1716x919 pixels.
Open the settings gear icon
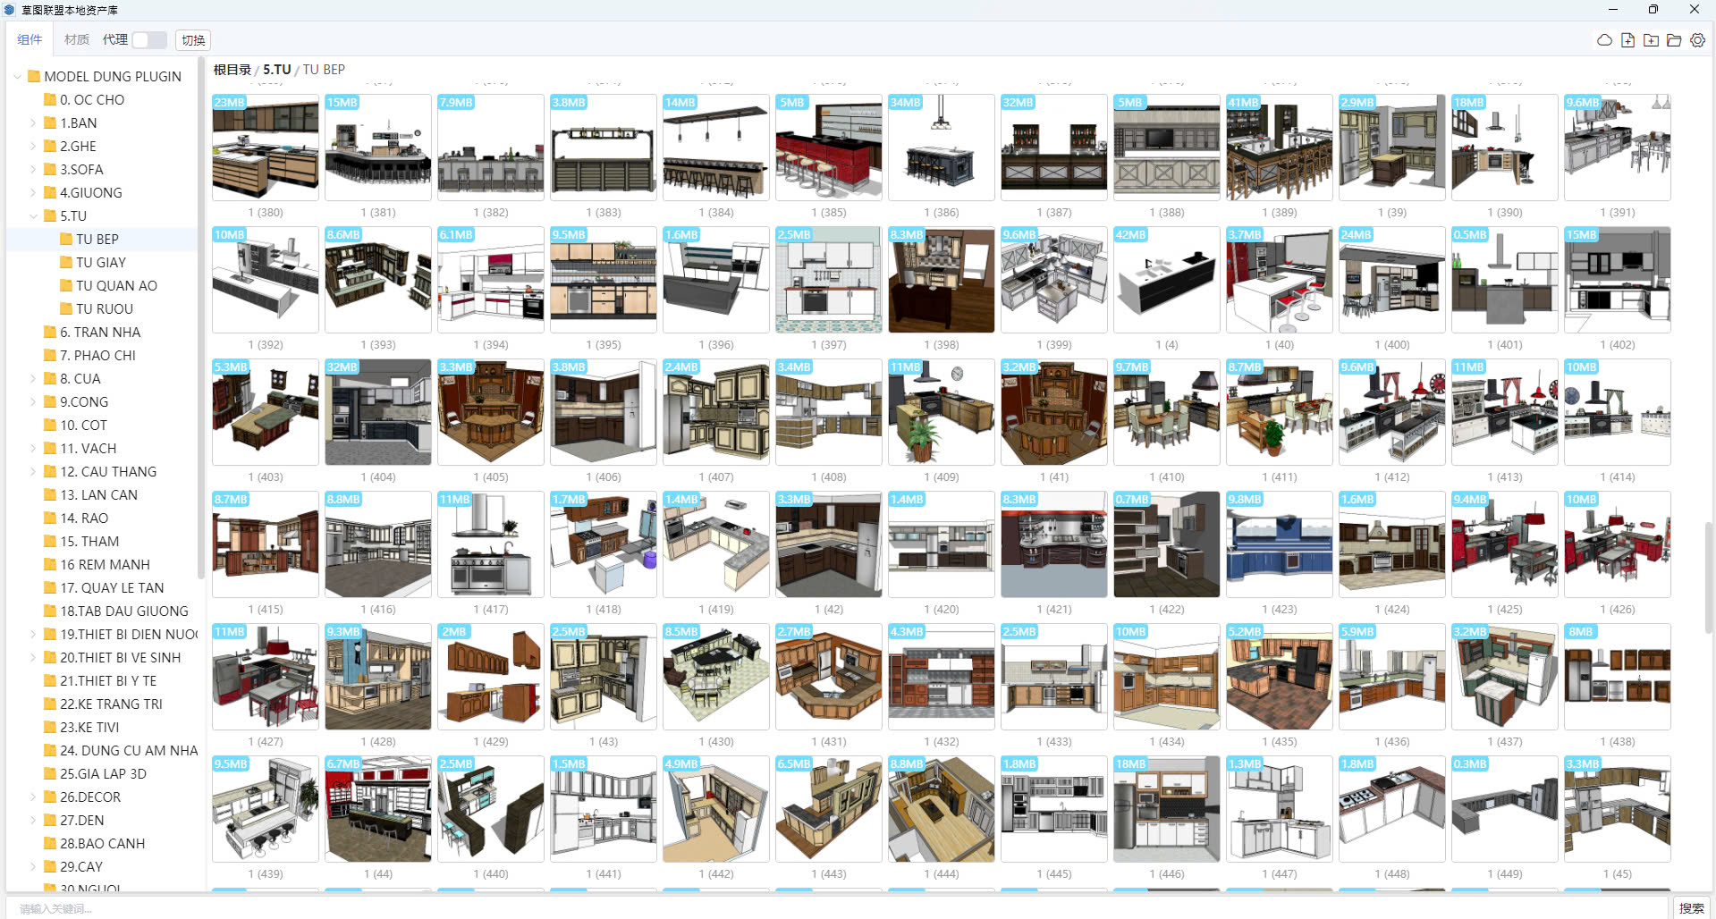click(1697, 40)
